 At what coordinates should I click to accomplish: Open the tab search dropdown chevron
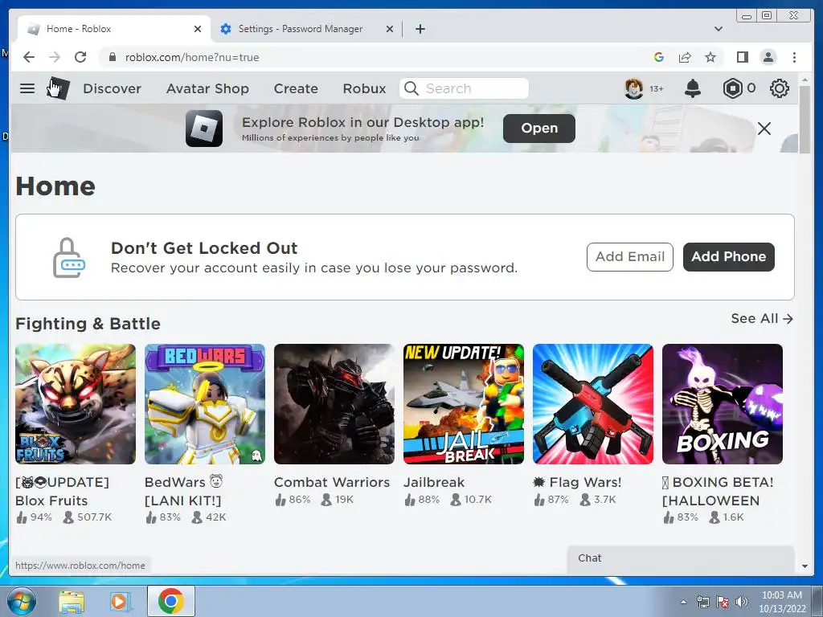tap(719, 29)
